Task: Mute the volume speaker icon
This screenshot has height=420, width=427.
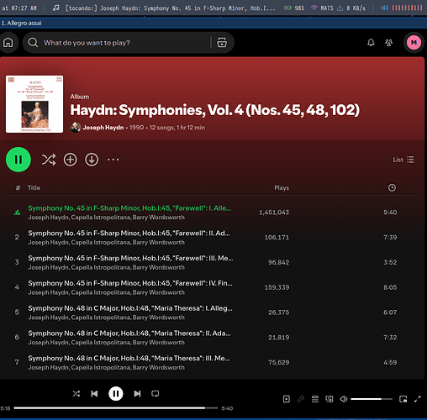Action: click(344, 399)
